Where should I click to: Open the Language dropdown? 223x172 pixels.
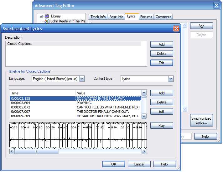pyautogui.click(x=82, y=79)
